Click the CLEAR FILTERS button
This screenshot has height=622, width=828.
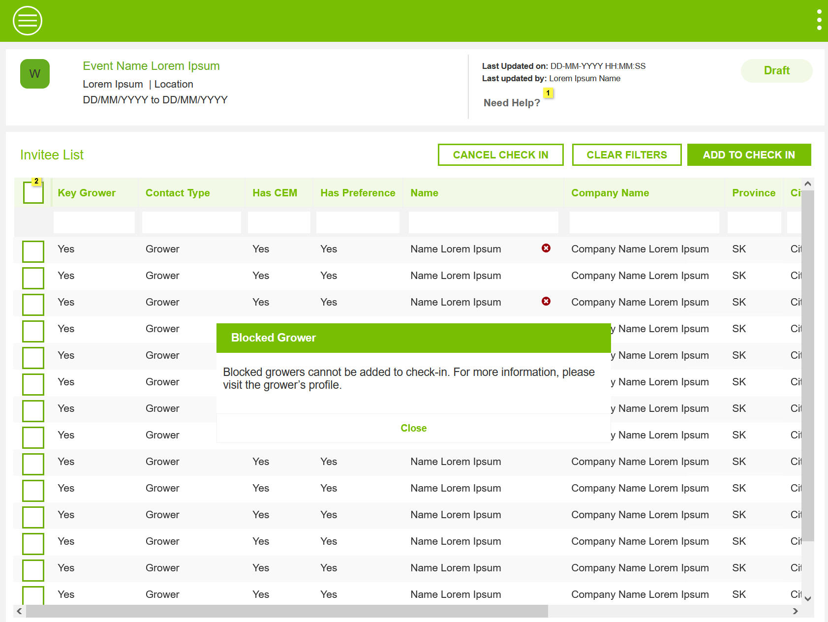[x=626, y=155]
